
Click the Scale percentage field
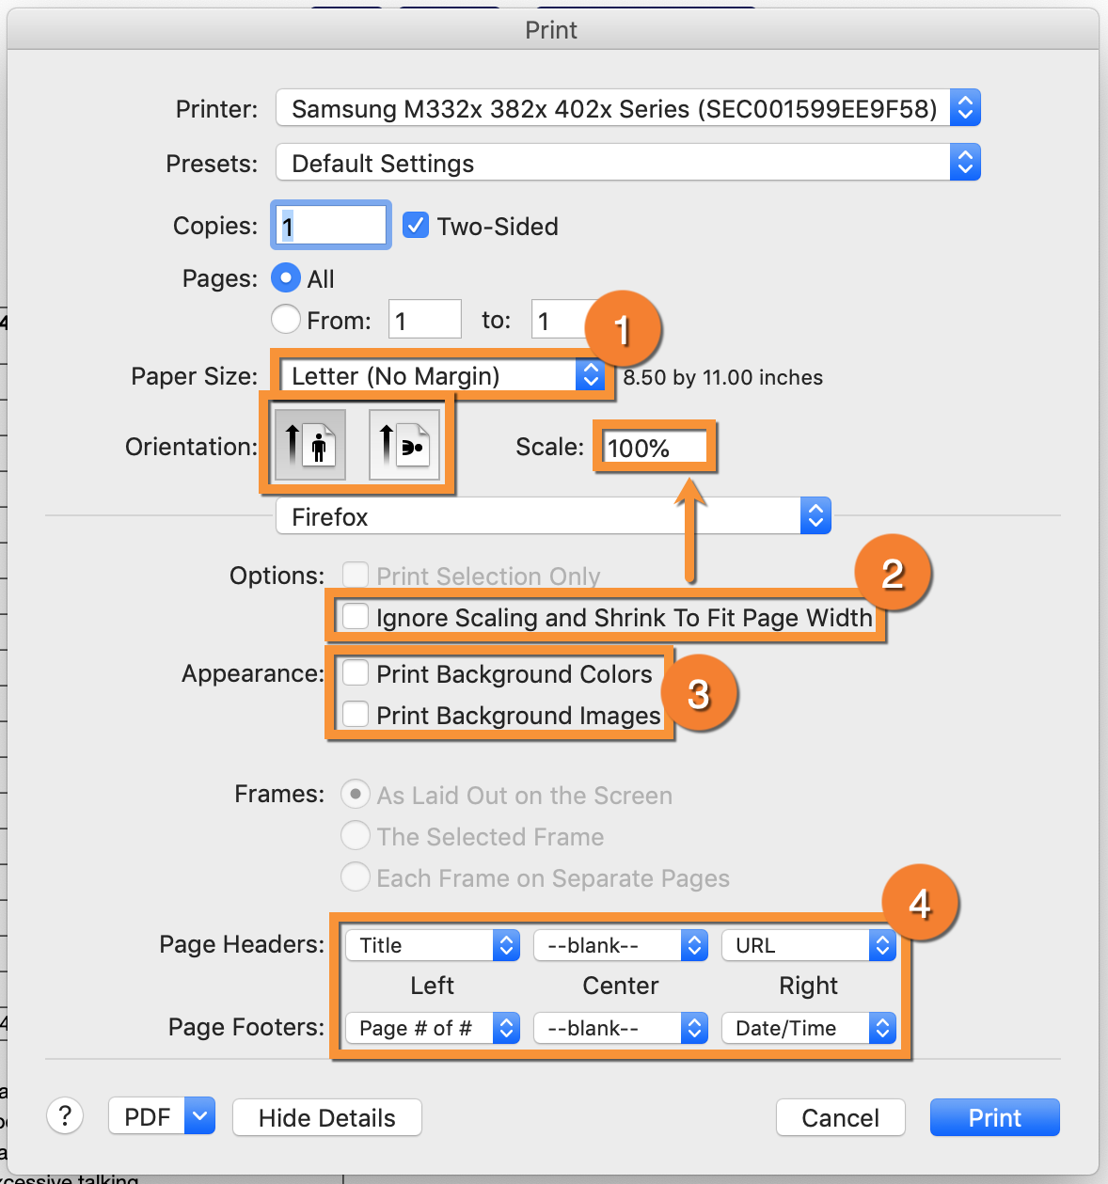[x=654, y=448]
